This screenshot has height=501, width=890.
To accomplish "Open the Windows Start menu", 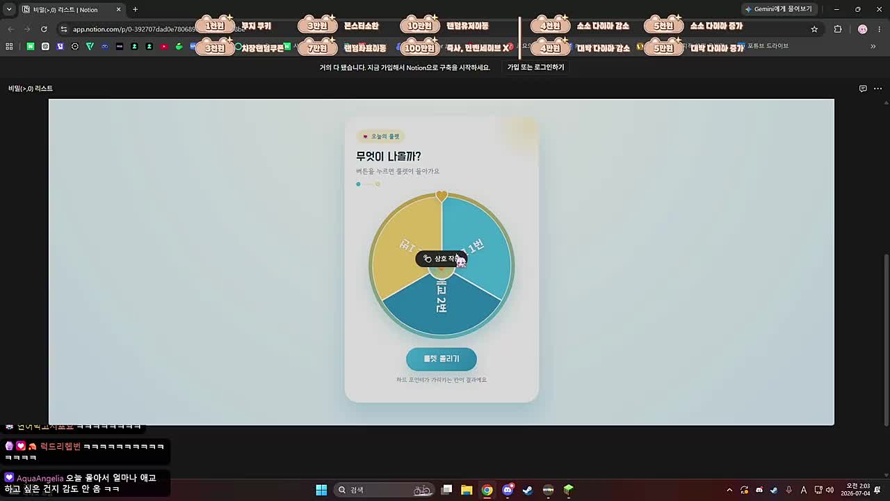I will [x=321, y=490].
